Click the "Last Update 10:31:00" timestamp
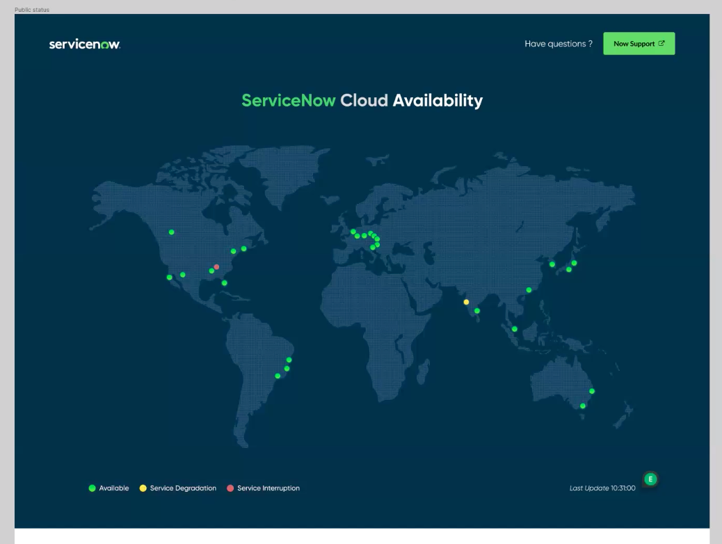 (x=602, y=488)
